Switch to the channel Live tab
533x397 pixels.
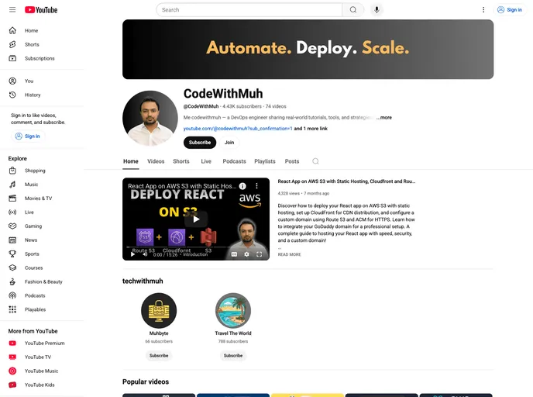tap(206, 161)
